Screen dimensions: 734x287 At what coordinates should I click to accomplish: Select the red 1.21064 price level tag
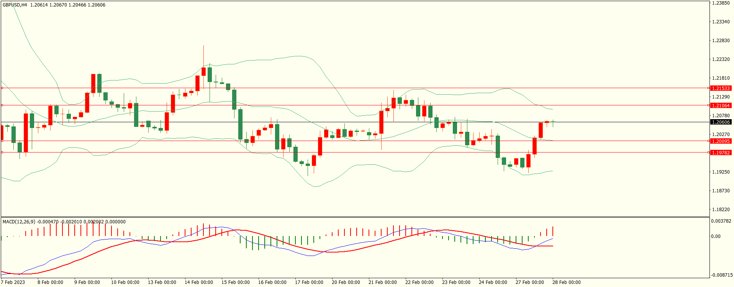point(721,106)
